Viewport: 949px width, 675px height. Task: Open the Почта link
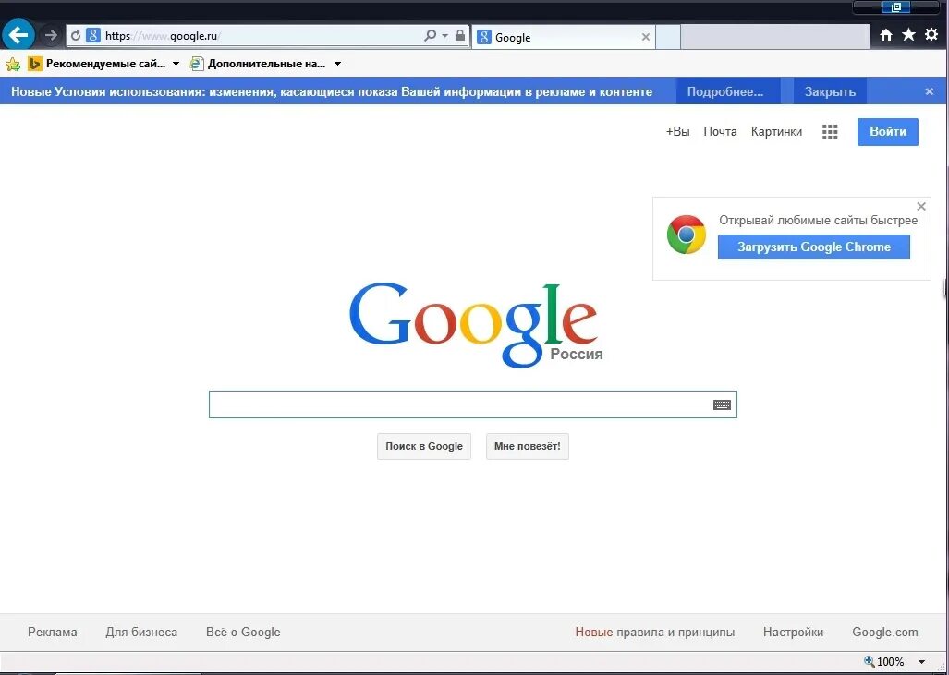pyautogui.click(x=720, y=132)
